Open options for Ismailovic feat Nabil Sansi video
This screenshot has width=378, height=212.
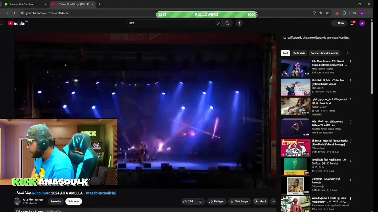[x=351, y=160]
